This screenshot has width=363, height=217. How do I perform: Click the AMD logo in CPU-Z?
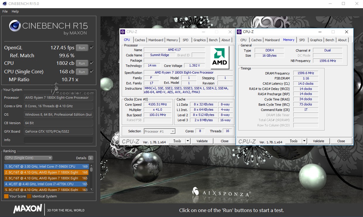(220, 57)
